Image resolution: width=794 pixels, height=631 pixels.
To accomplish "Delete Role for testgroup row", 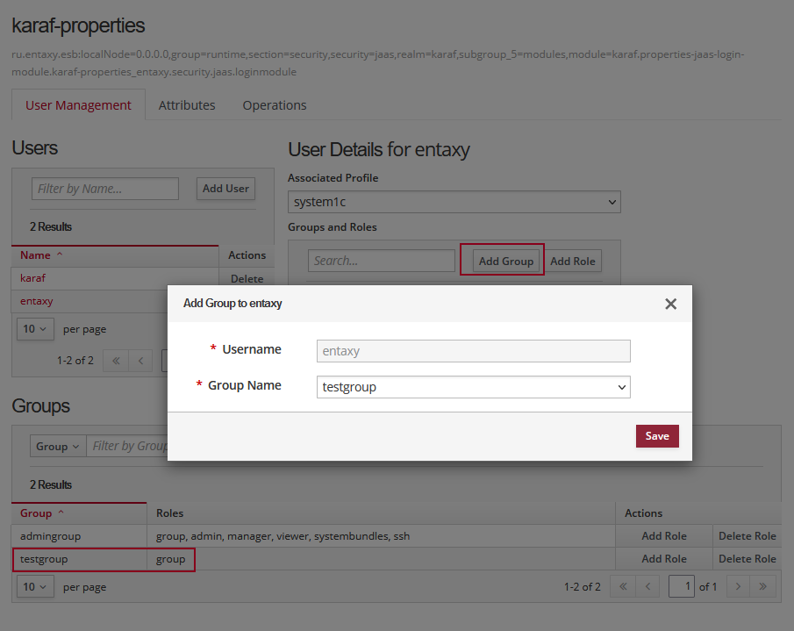I will [x=747, y=559].
